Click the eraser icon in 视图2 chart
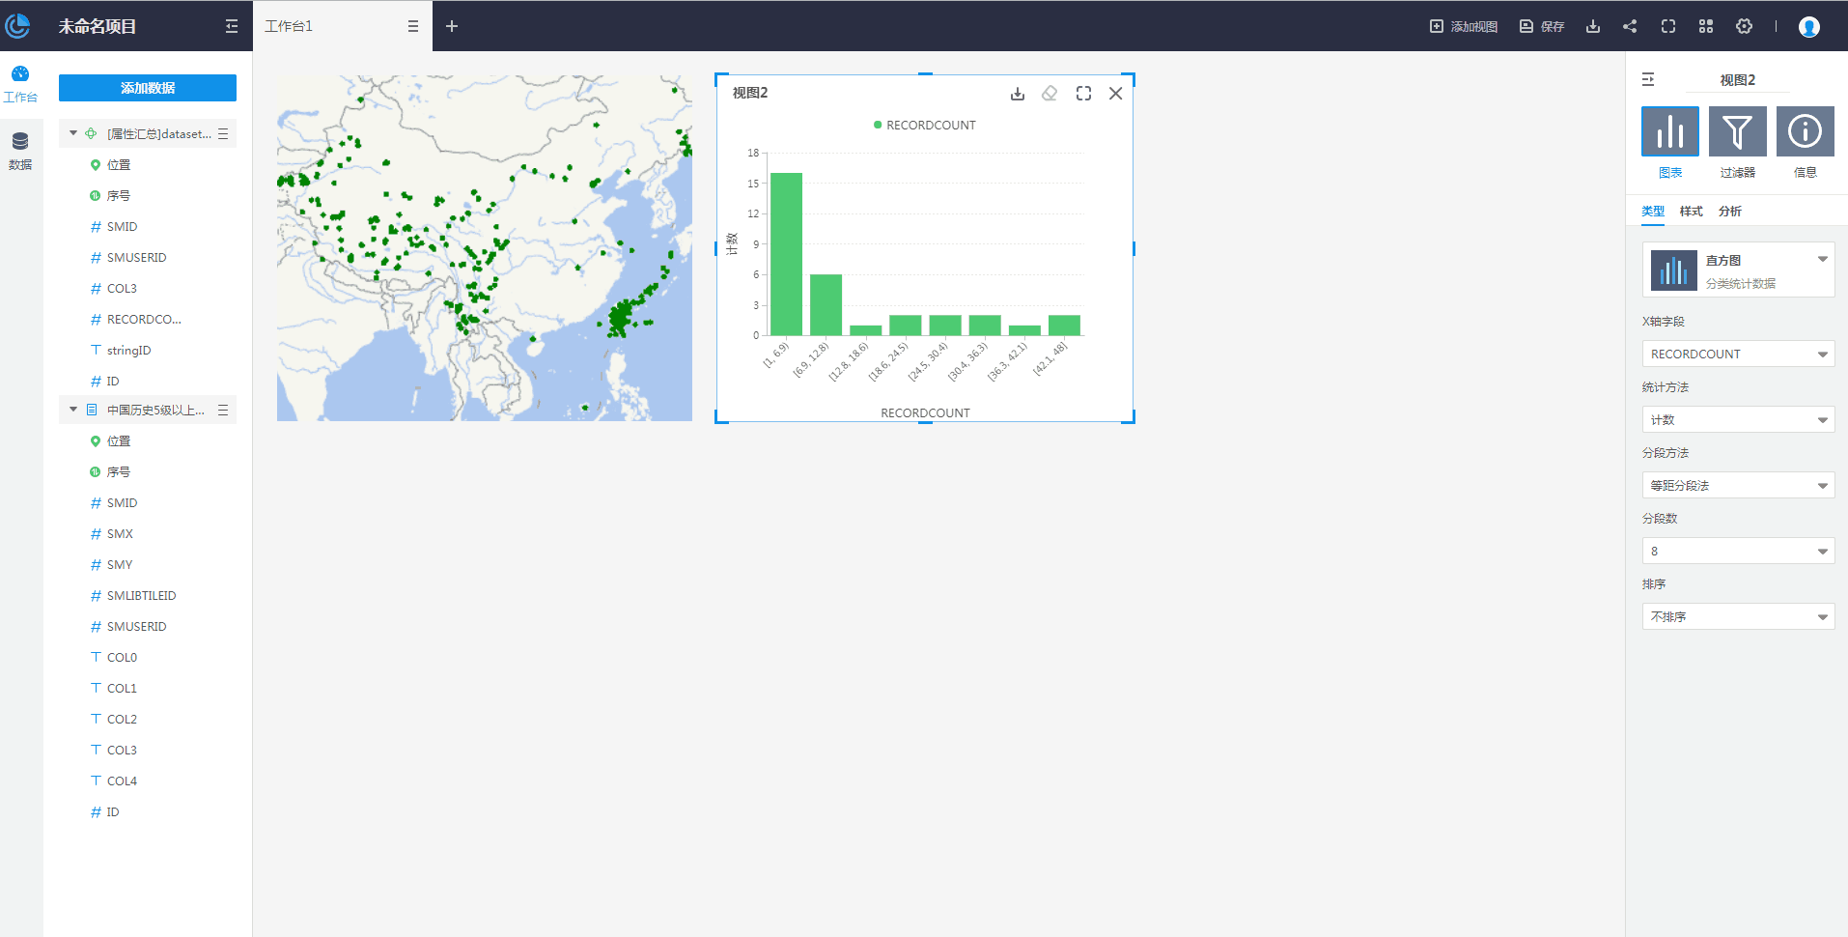1848x937 pixels. tap(1050, 94)
